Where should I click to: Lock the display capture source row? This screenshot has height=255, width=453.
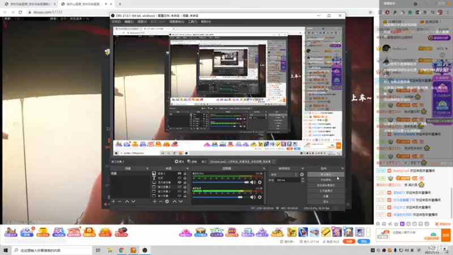(185, 182)
